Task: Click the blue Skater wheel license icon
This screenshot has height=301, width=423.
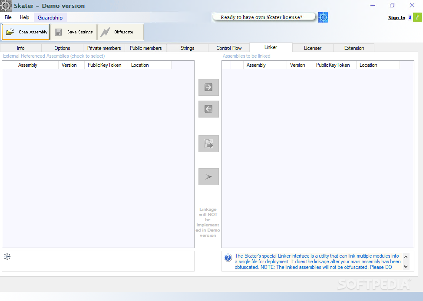Action: coord(323,17)
